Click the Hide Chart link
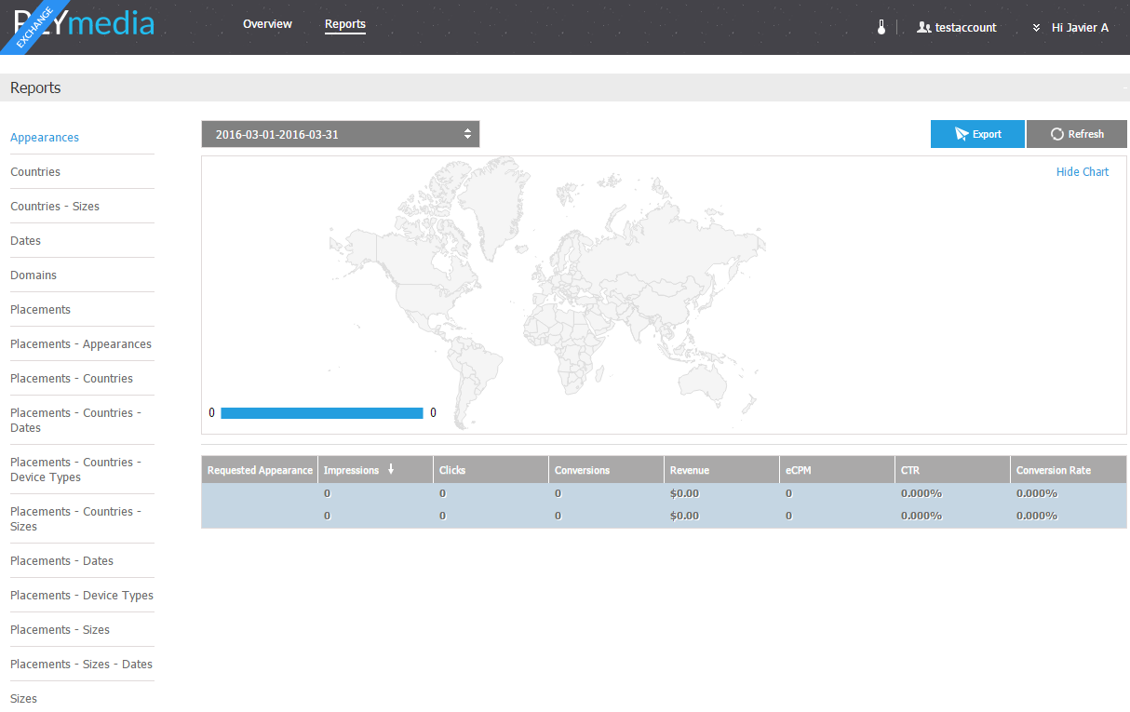 1082,171
